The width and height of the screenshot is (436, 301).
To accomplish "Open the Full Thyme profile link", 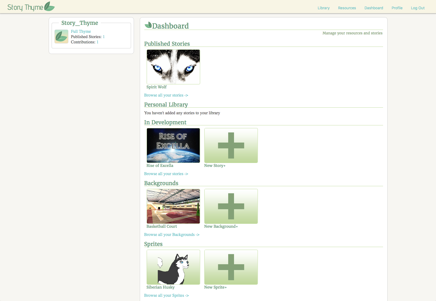I will (x=81, y=31).
